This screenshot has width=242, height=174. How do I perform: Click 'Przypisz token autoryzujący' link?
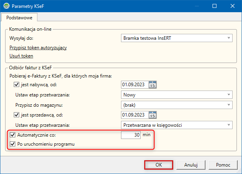pos(38,48)
